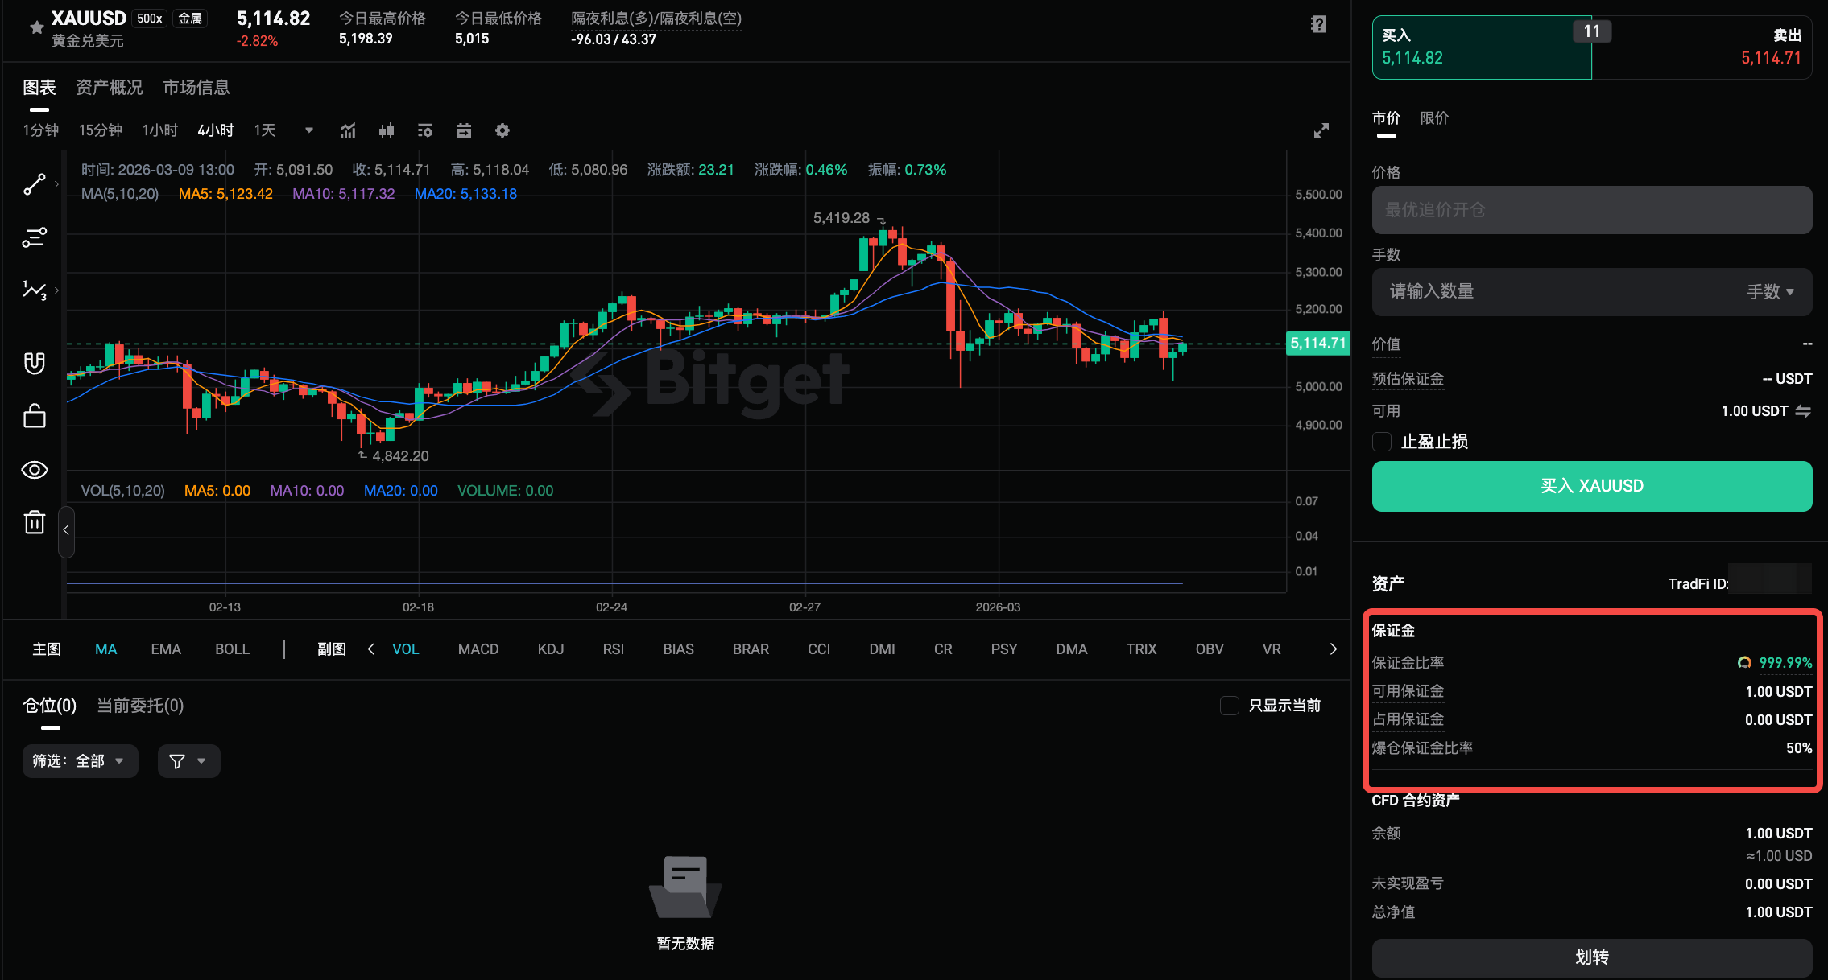Expand the chart to fullscreen
Image resolution: width=1828 pixels, height=980 pixels.
click(x=1321, y=130)
